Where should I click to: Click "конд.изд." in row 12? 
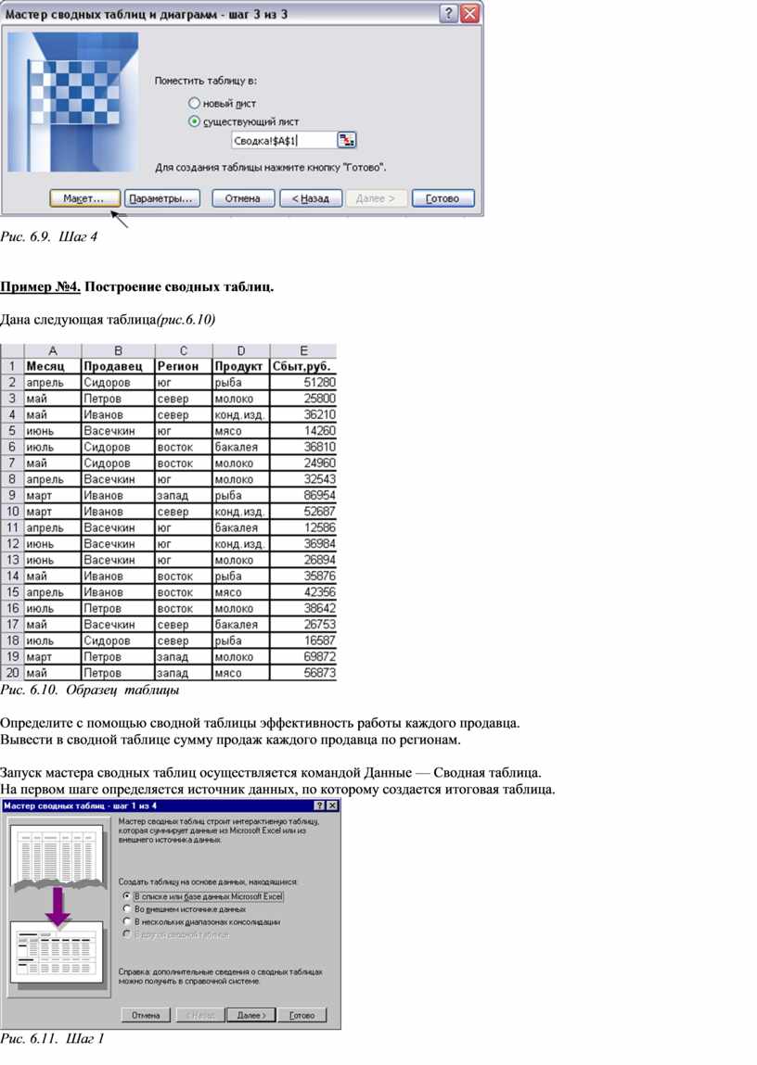coord(241,544)
